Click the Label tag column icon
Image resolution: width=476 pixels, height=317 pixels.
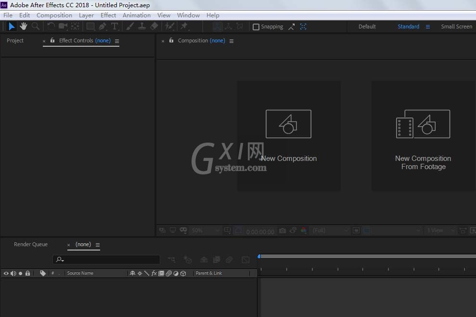[43, 273]
